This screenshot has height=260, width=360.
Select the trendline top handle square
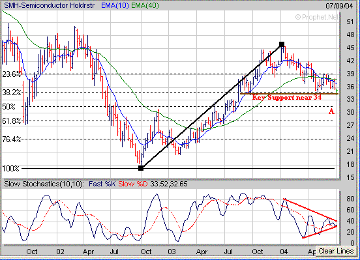282,44
